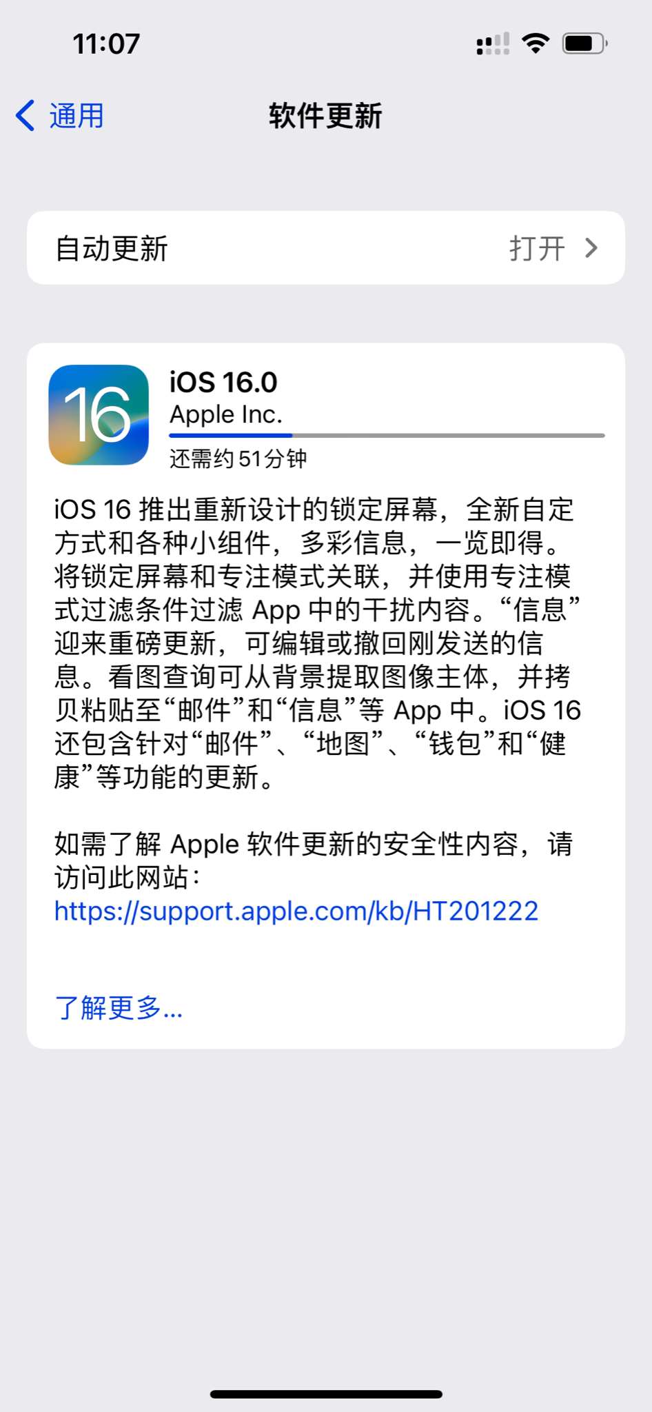
Task: Tap the cellular signal bars icon
Action: pyautogui.click(x=493, y=43)
